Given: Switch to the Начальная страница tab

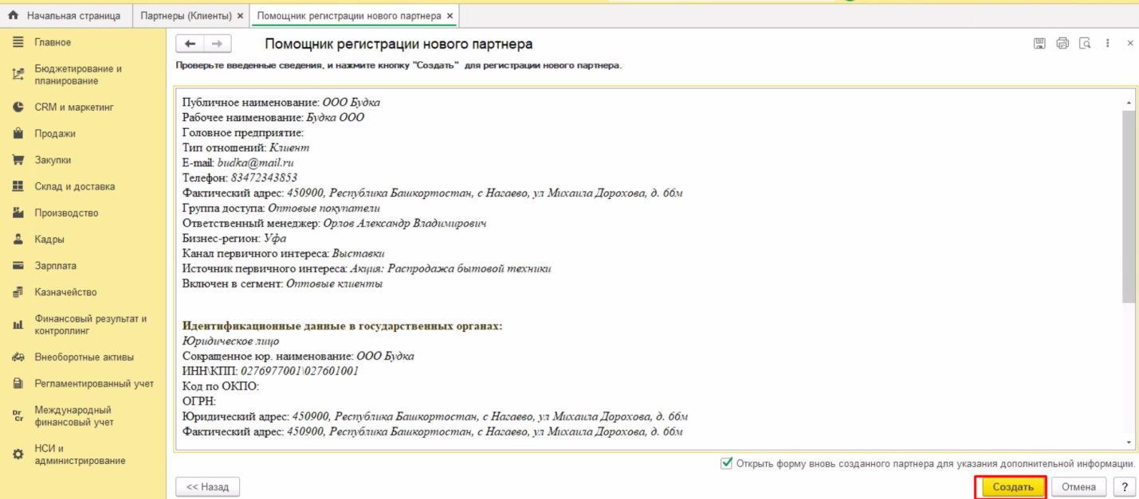Looking at the screenshot, I should click(x=73, y=16).
